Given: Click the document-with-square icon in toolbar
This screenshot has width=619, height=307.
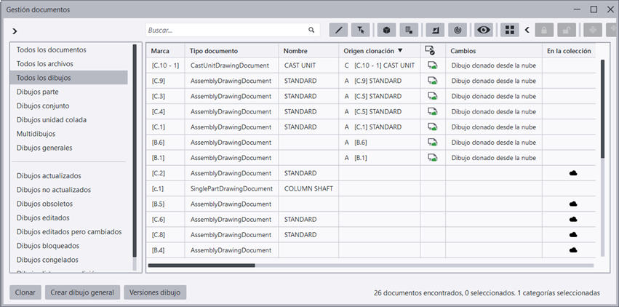Looking at the screenshot, I should pos(410,31).
